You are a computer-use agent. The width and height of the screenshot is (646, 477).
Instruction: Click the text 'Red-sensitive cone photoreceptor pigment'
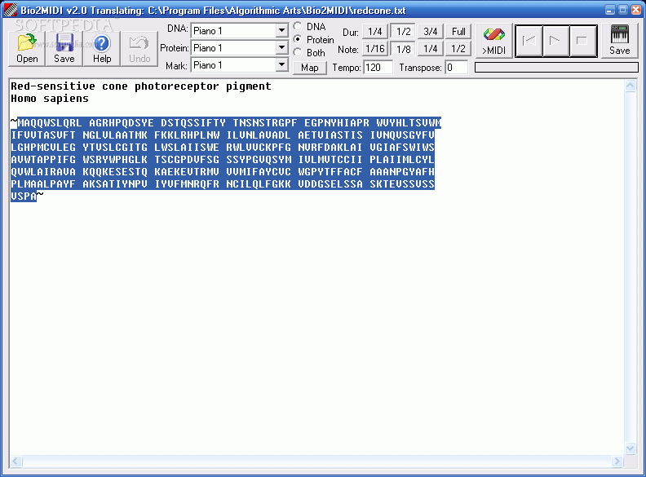click(x=141, y=86)
